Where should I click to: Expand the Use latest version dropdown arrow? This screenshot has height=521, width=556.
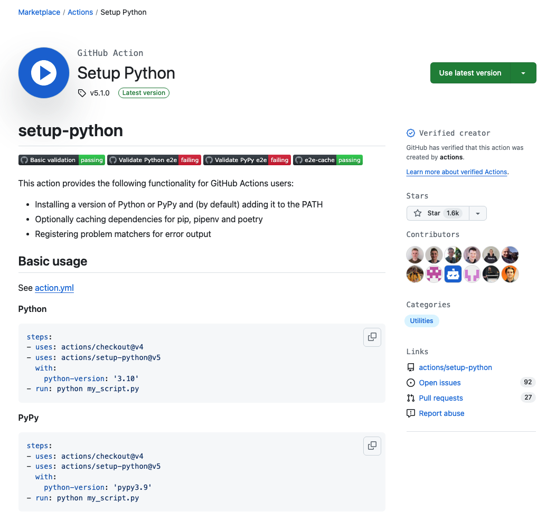coord(523,73)
